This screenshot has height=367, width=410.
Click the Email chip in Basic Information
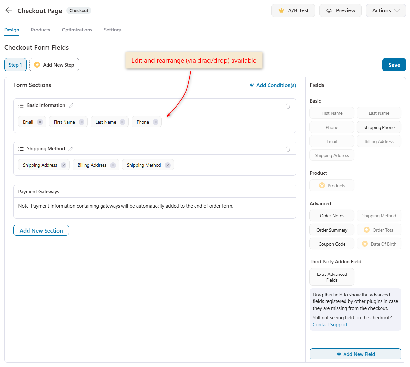pos(32,122)
